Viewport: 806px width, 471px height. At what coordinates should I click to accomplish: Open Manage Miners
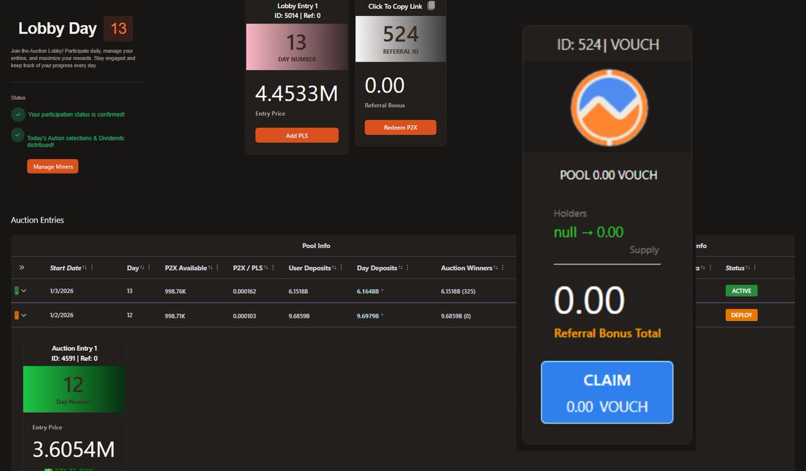tap(52, 166)
